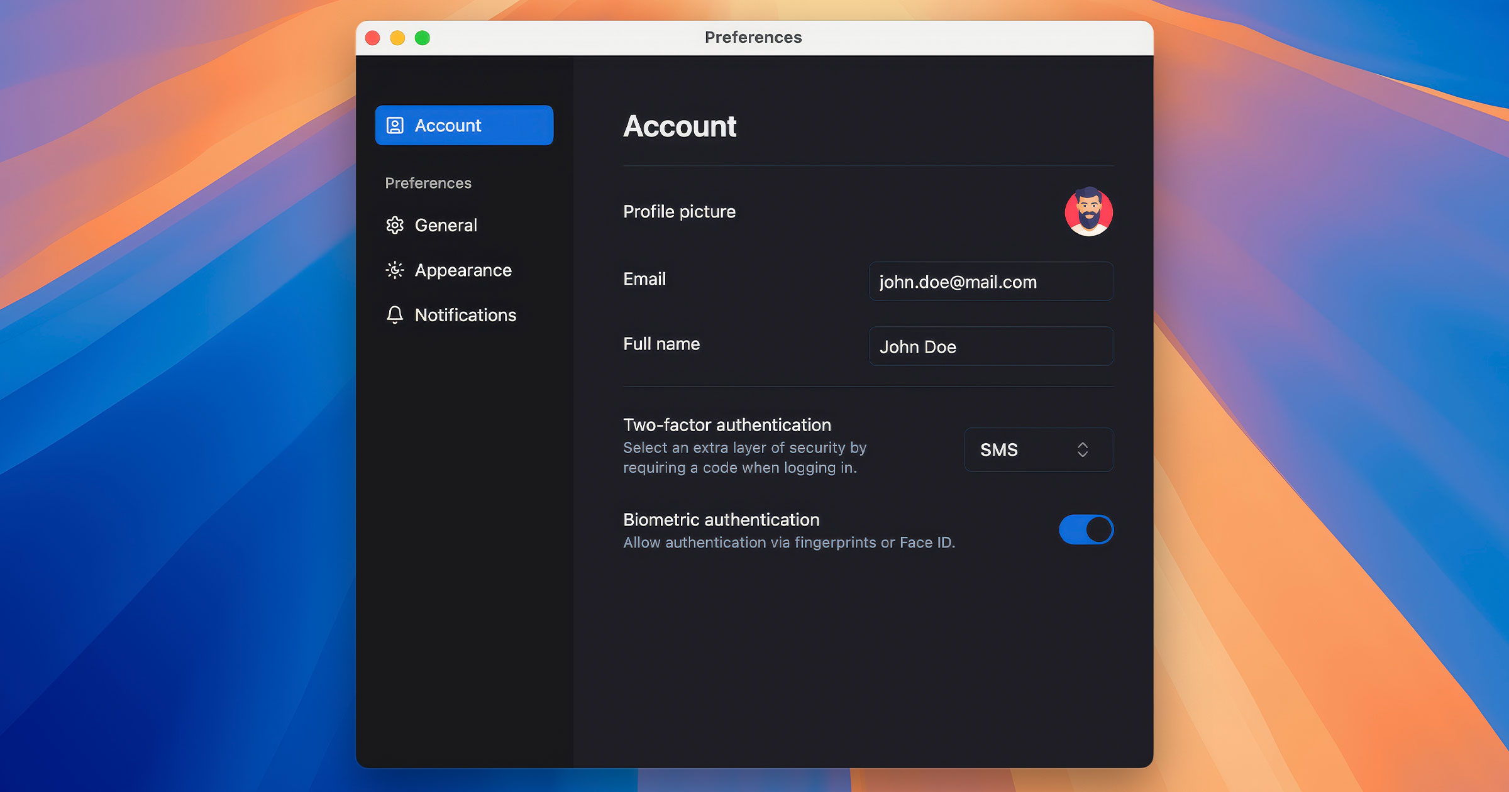Image resolution: width=1509 pixels, height=792 pixels.
Task: Click the bell icon next to Notifications
Action: [x=394, y=315]
